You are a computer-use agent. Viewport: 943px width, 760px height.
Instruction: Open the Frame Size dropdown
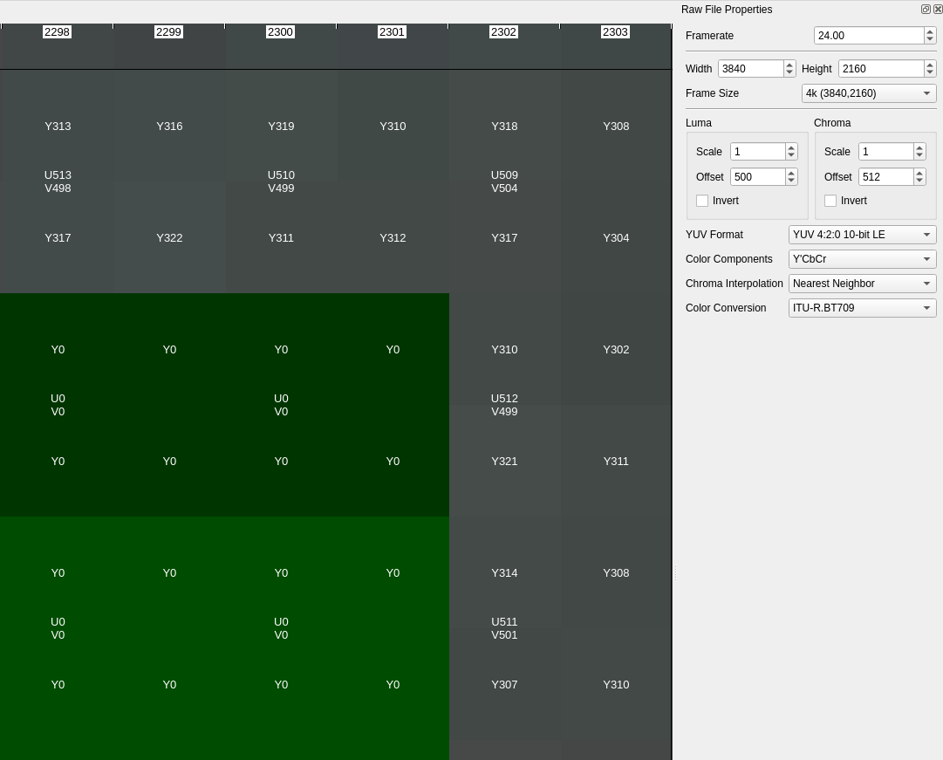pyautogui.click(x=868, y=93)
